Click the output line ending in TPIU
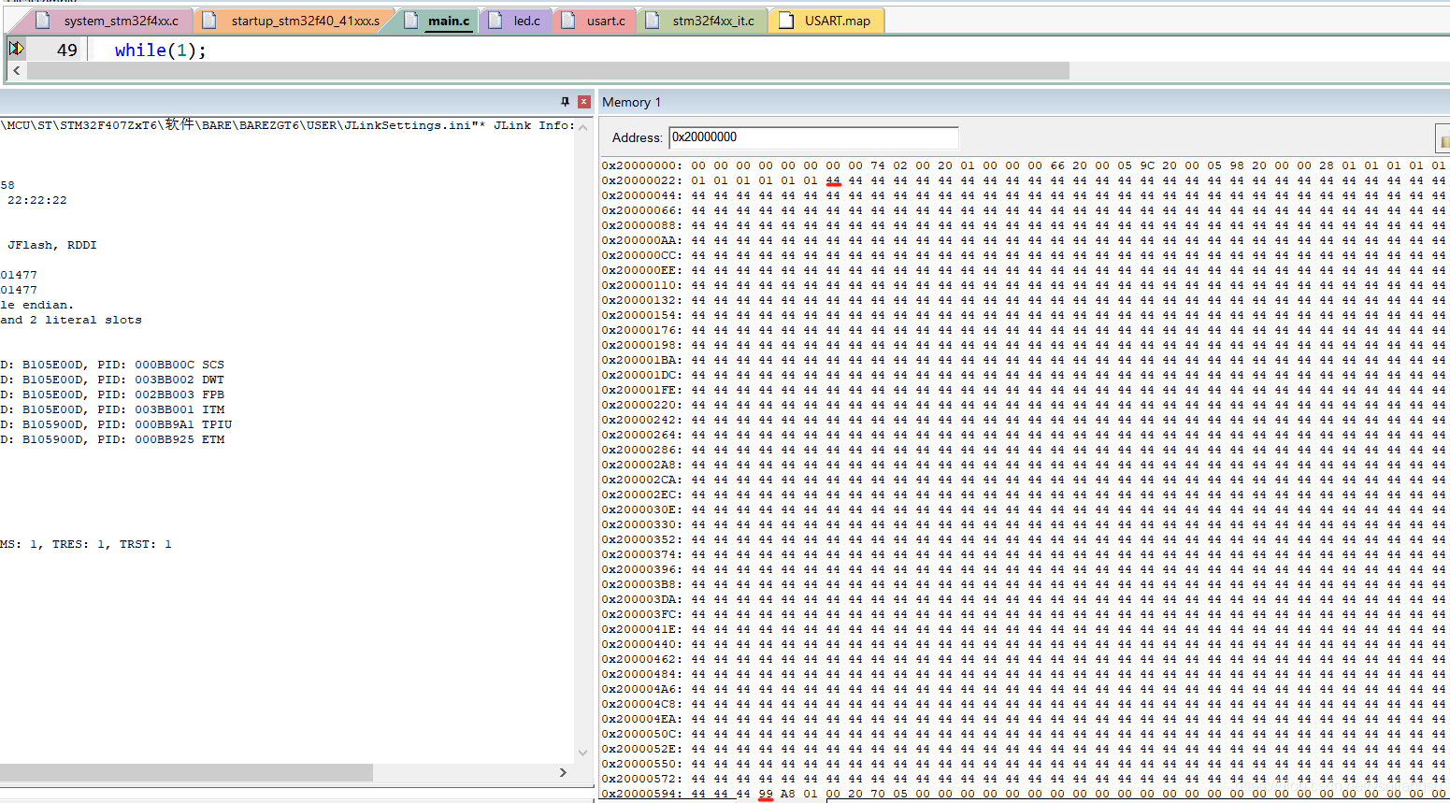The height and width of the screenshot is (803, 1450). (116, 424)
